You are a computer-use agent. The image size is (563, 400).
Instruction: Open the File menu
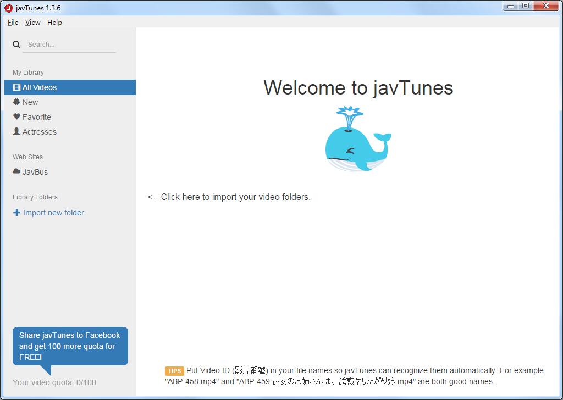13,22
